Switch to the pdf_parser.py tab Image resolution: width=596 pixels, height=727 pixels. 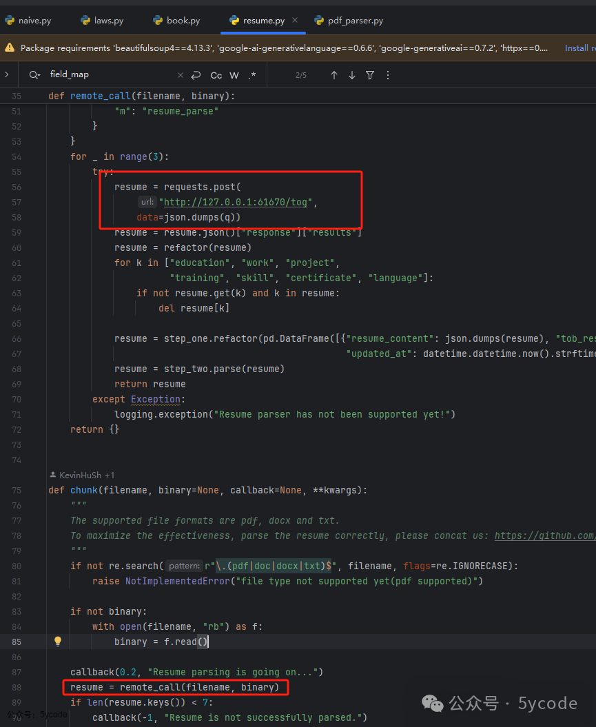[349, 21]
